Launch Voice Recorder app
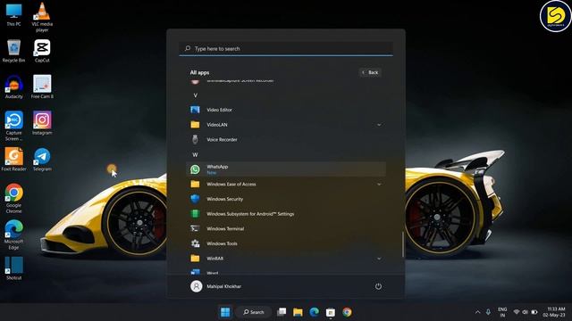This screenshot has height=321, width=572. (x=286, y=139)
